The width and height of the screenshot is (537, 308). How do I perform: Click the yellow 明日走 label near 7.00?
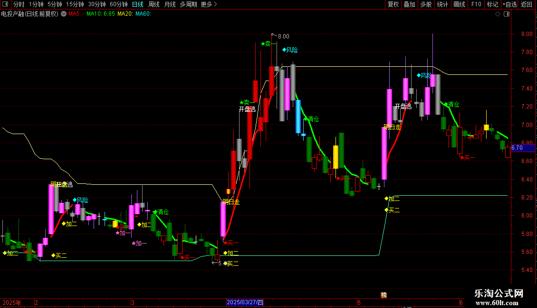coord(392,127)
